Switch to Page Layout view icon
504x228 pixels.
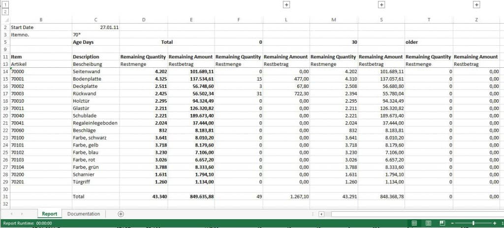point(428,223)
